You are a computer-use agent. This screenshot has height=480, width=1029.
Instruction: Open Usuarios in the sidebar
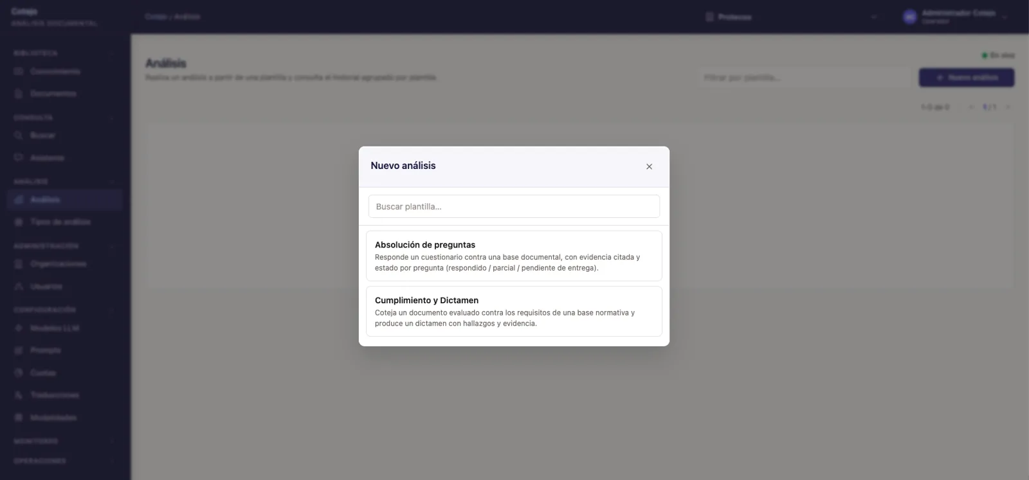[64, 287]
